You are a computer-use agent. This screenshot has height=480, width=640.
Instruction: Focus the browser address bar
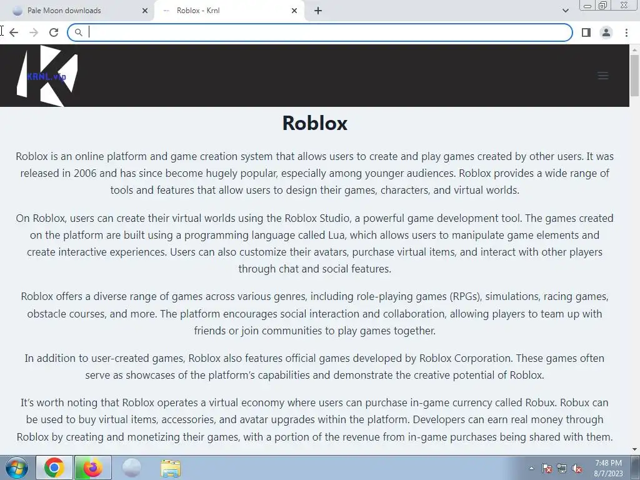point(320,32)
